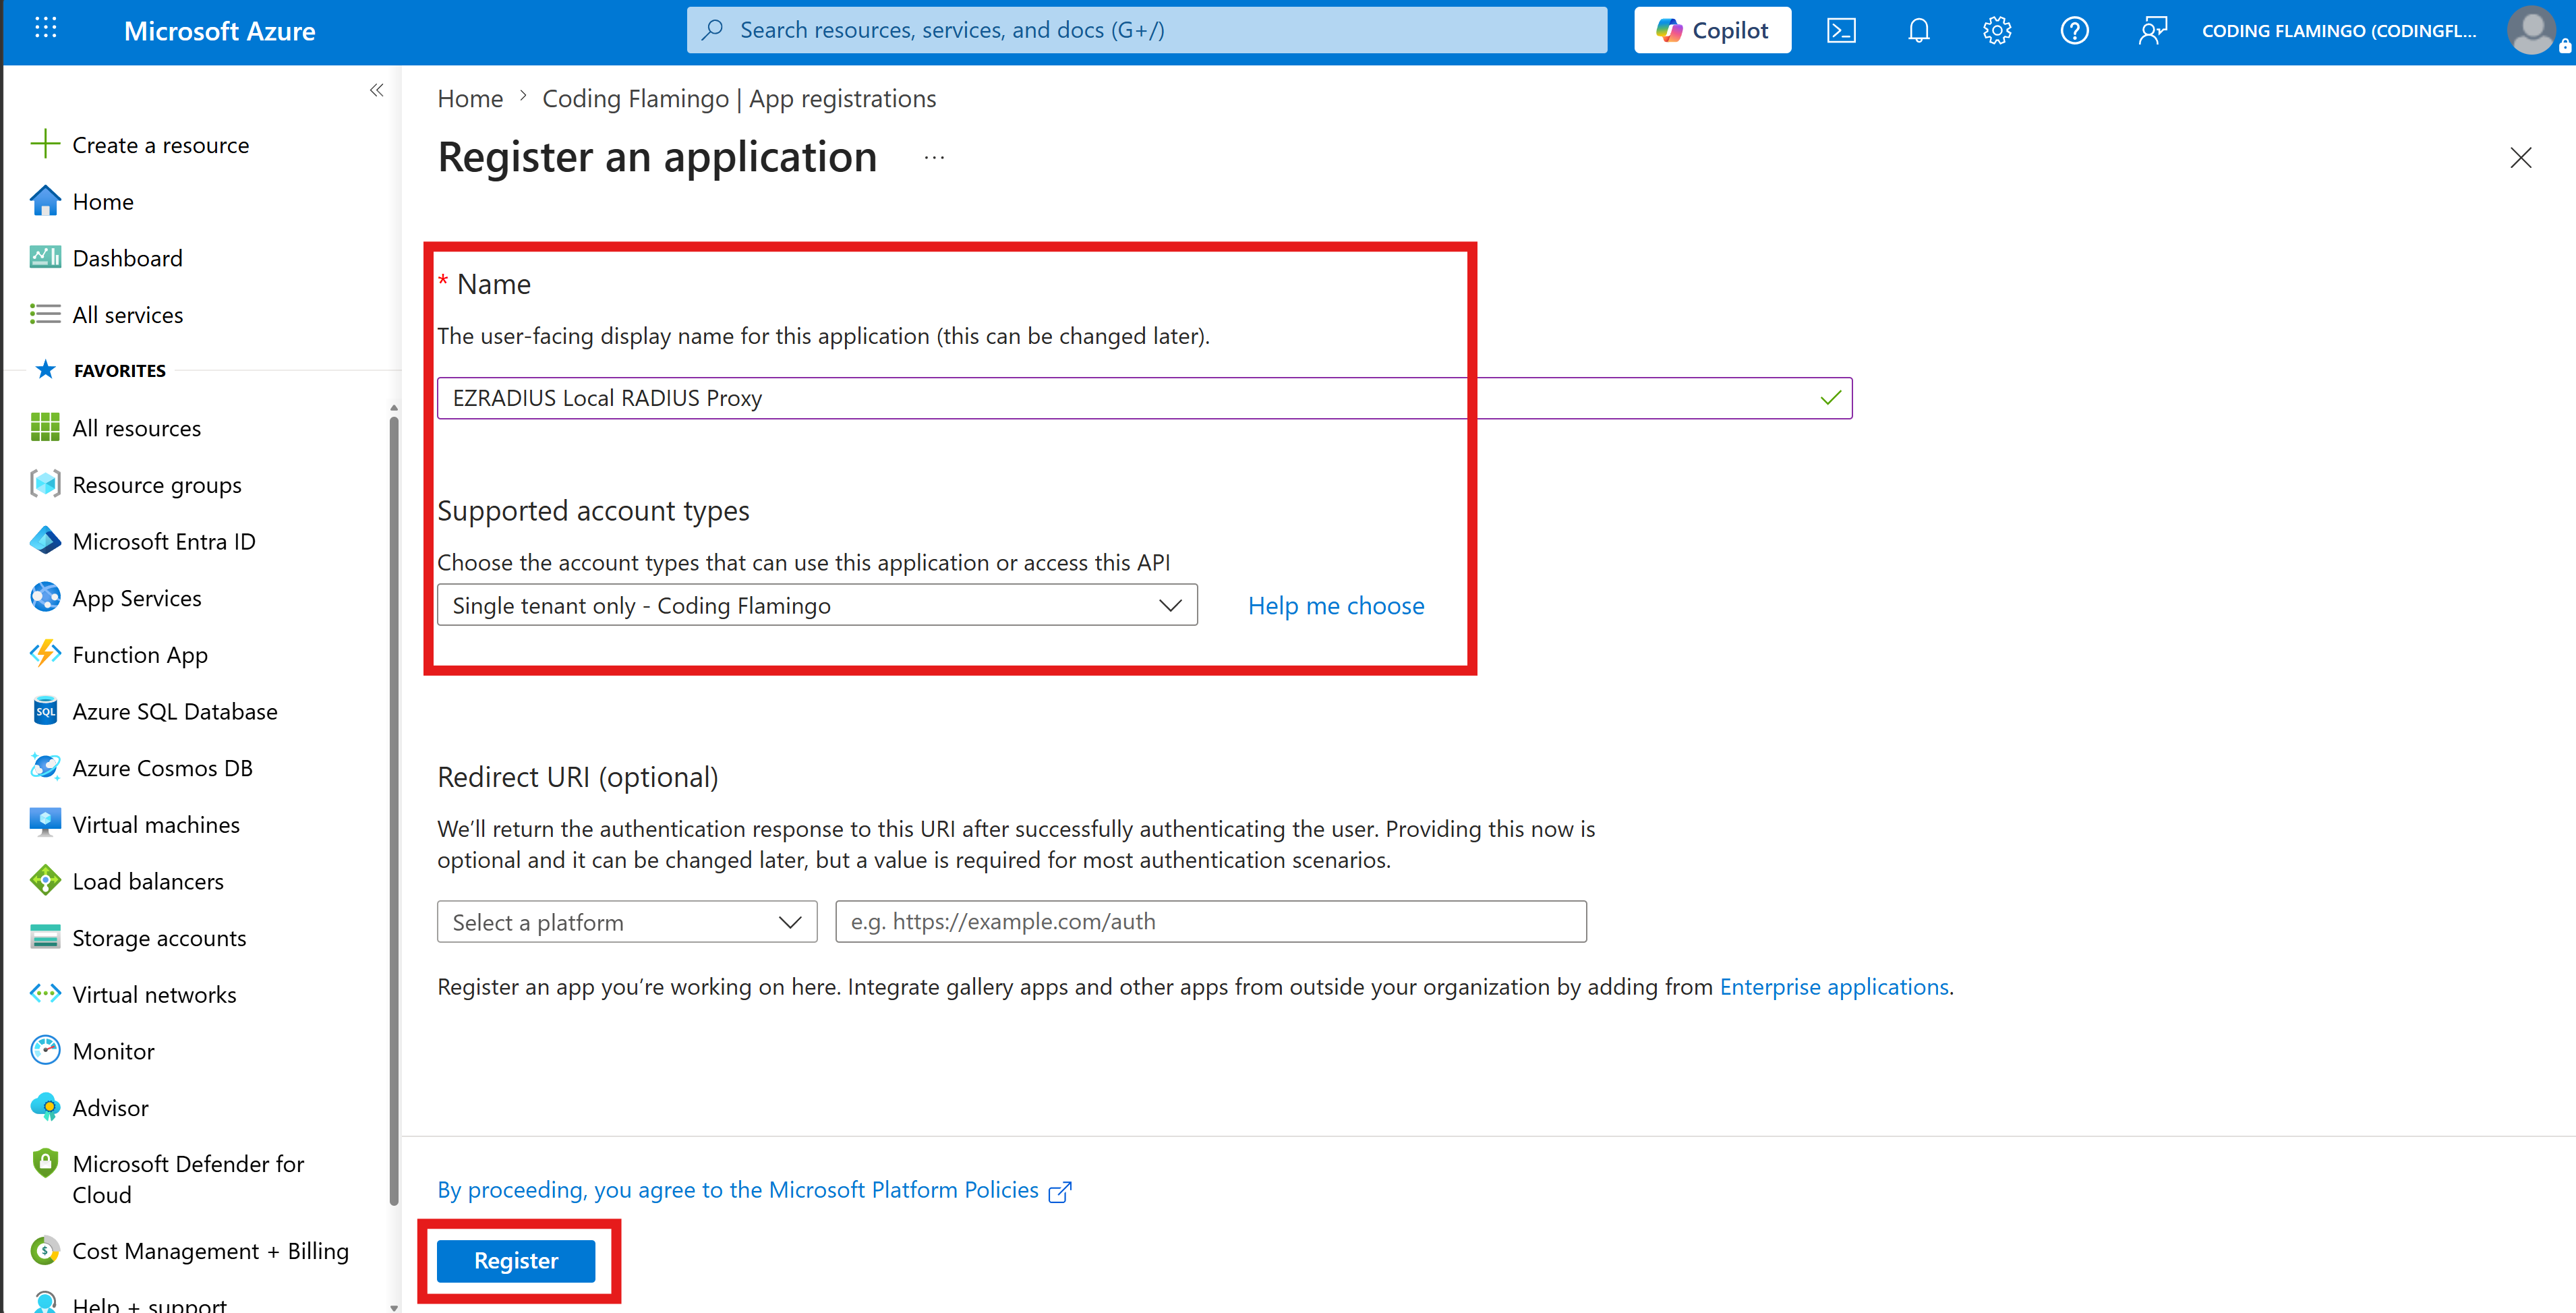Image resolution: width=2576 pixels, height=1313 pixels.
Task: Open the feedback icon in header
Action: point(2152,31)
